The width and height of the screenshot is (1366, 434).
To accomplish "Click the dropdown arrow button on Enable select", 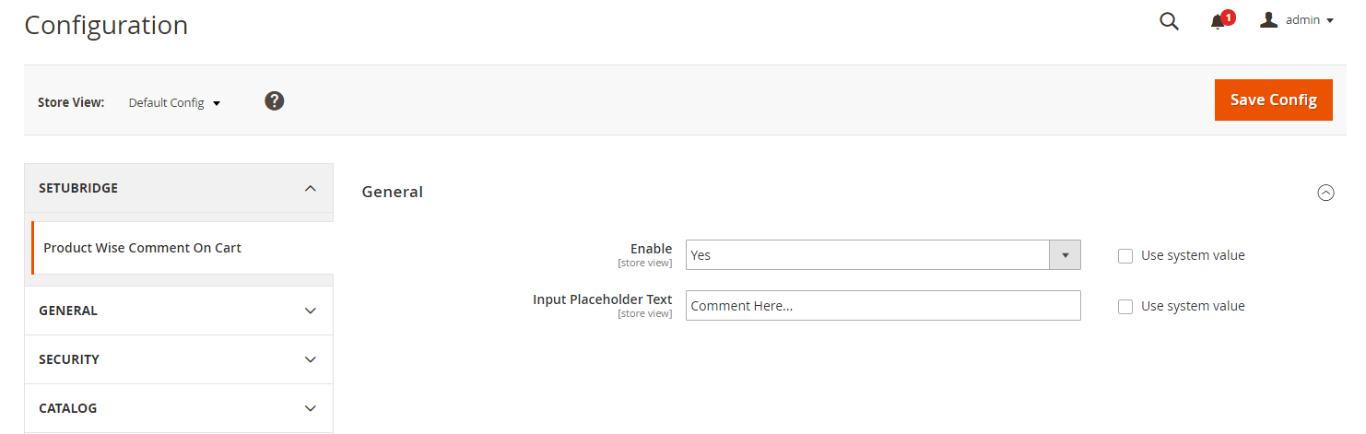I will (1065, 255).
